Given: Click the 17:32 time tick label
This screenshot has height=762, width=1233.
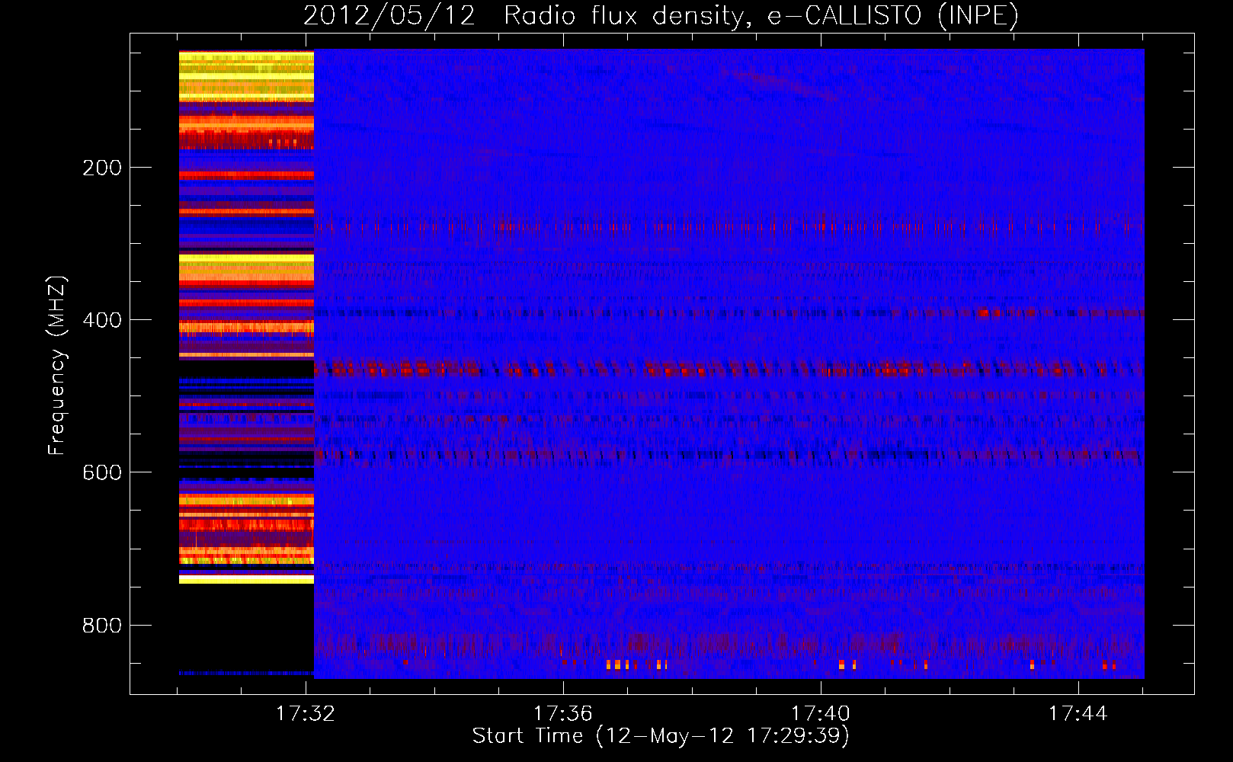Looking at the screenshot, I should (305, 714).
